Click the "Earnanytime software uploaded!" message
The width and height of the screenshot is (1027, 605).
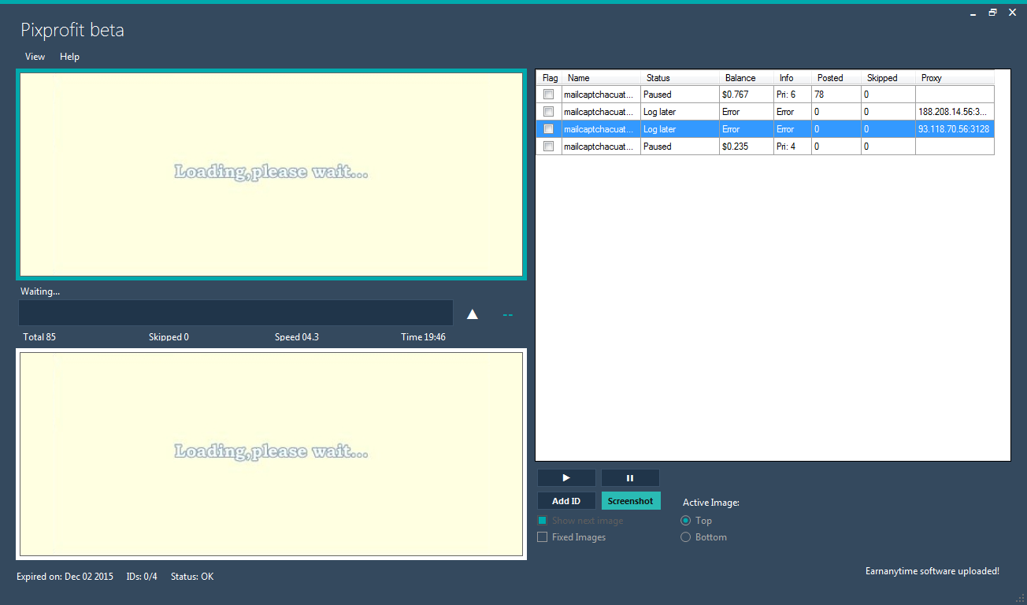(x=932, y=571)
